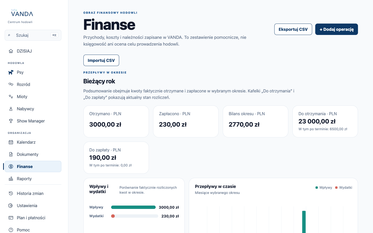
Task: Click the hello VANDA logo
Action: 22,13
